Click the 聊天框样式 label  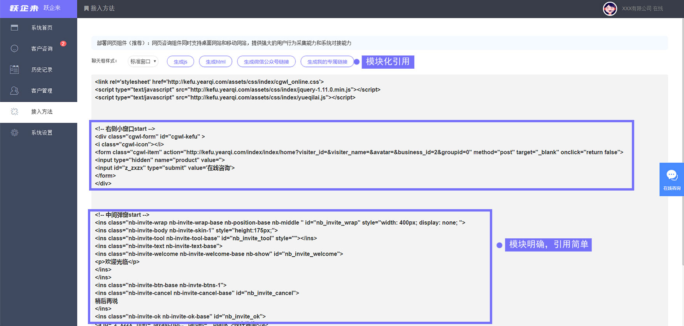point(104,61)
